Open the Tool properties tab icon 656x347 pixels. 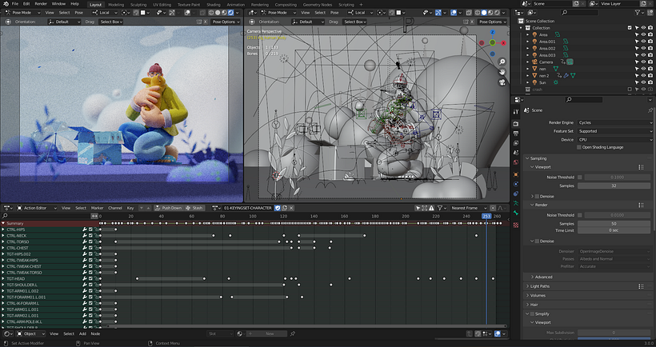tap(515, 111)
